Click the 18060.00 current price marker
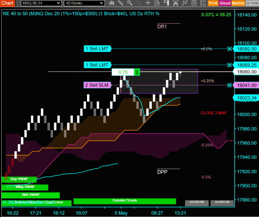259x217 pixels. coord(247,72)
